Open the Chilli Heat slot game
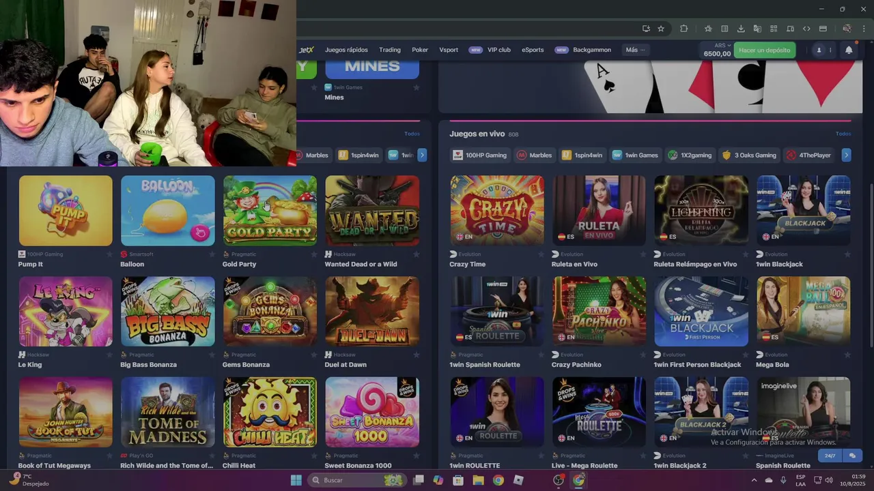This screenshot has height=491, width=874. click(x=270, y=412)
